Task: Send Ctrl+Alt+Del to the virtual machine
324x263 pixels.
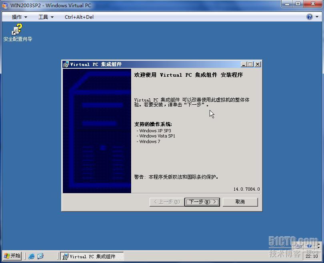Action: (x=79, y=17)
